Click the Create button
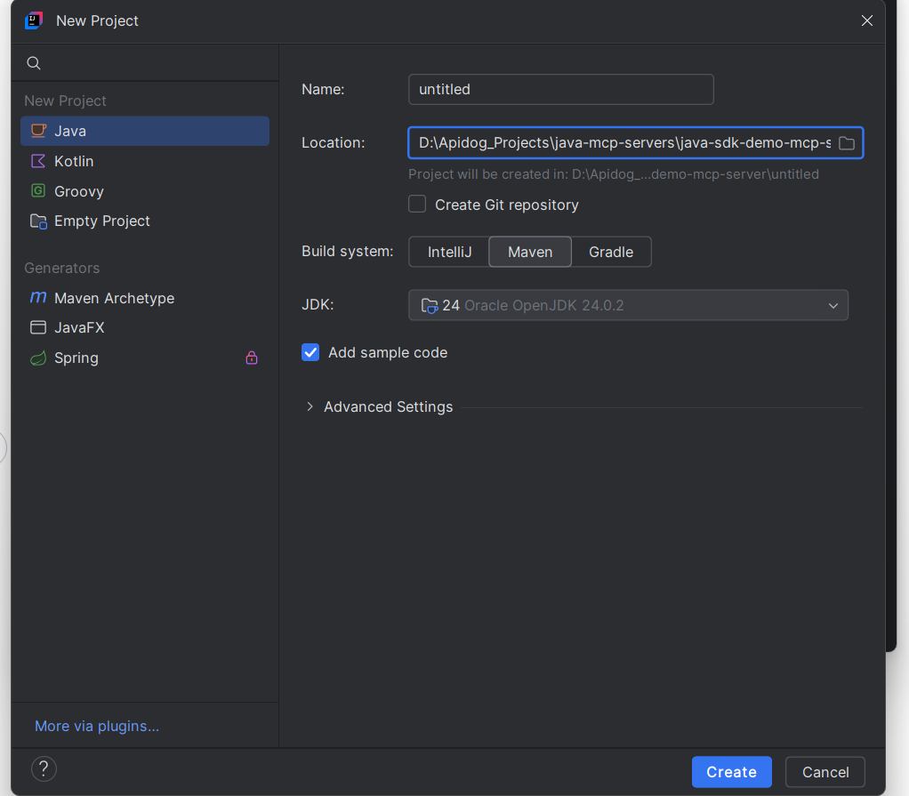 [732, 772]
